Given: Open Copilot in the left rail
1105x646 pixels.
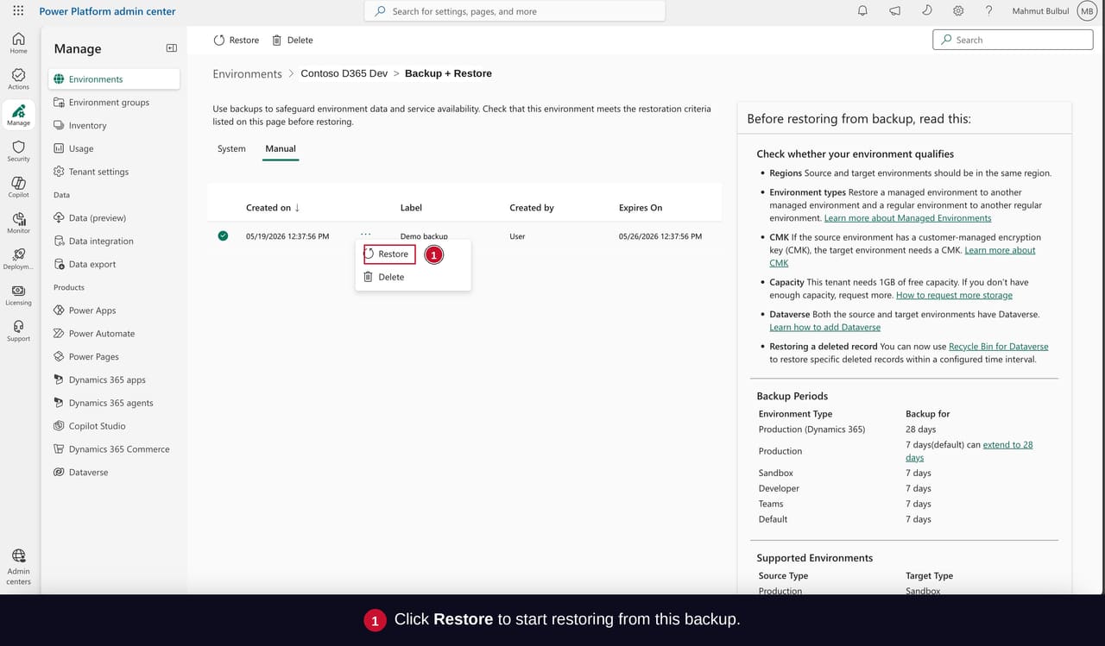Looking at the screenshot, I should tap(18, 187).
